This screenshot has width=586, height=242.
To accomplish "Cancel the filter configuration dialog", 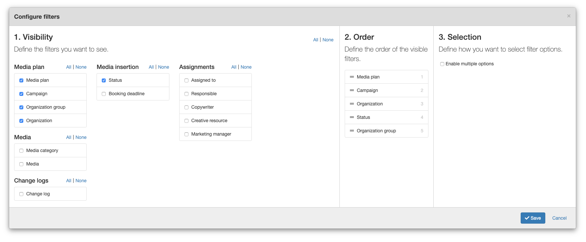I will [559, 218].
